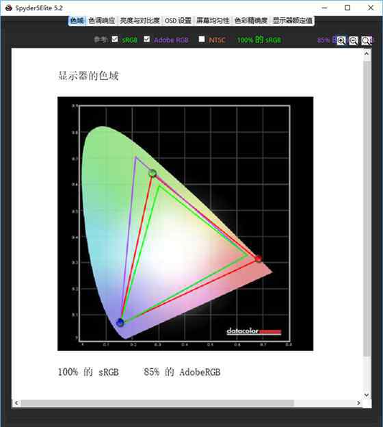Click the Spyder5Elite app icon in title bar
This screenshot has height=427, width=383.
tap(8, 8)
